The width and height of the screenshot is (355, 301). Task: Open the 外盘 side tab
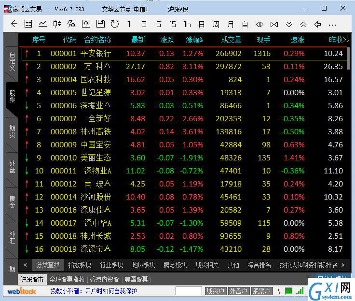click(x=12, y=167)
